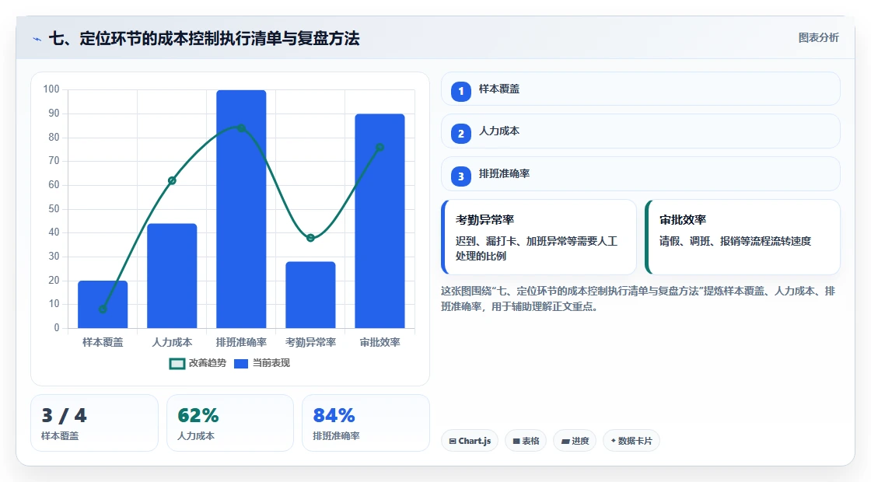Click the numbered badge 2 for 人力成本
871x482 pixels.
coord(460,133)
